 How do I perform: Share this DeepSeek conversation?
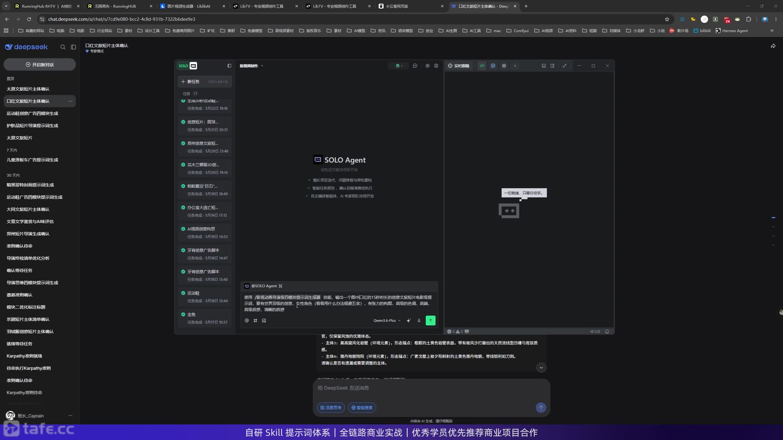[773, 46]
